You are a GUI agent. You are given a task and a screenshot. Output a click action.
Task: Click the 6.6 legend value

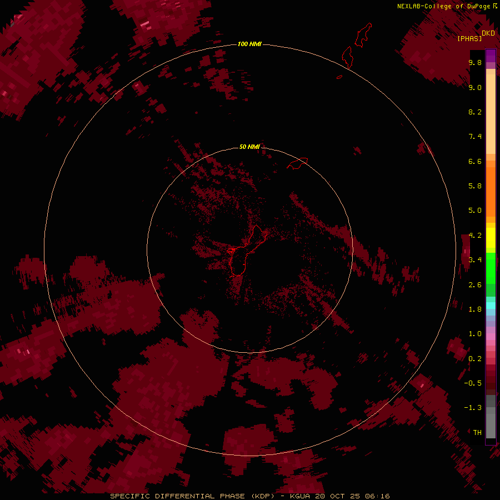pyautogui.click(x=475, y=161)
